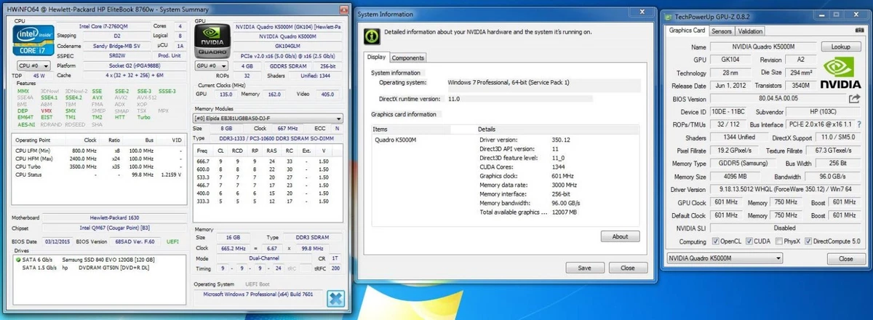Switch to the Display tab

(x=376, y=57)
